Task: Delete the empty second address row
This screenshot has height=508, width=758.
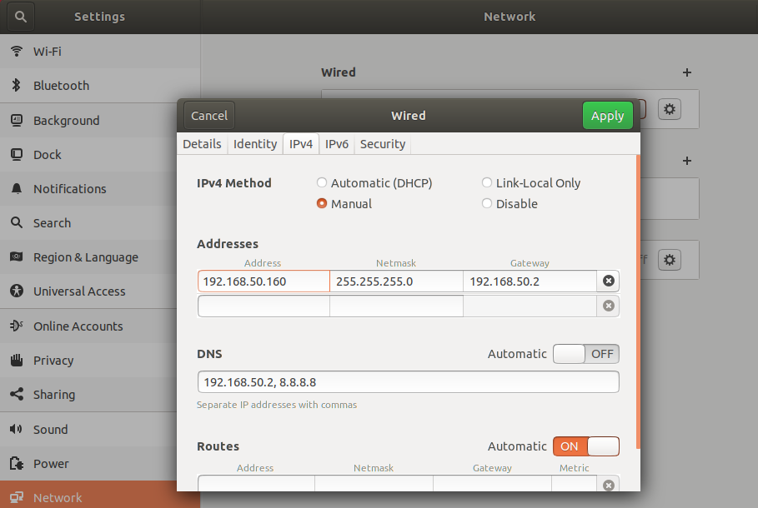Action: coord(609,306)
